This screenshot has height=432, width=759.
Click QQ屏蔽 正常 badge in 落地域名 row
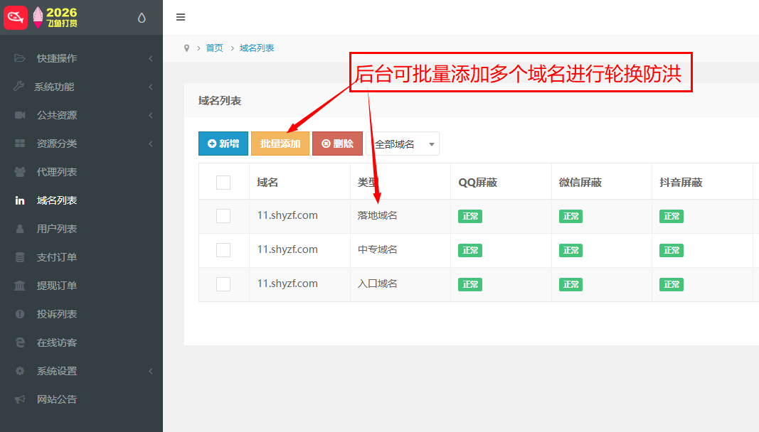tap(470, 216)
